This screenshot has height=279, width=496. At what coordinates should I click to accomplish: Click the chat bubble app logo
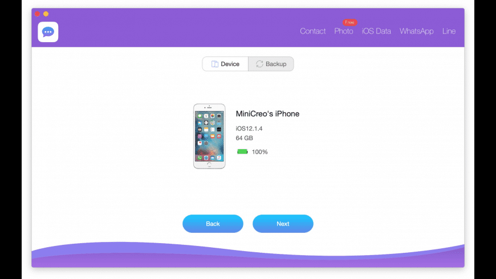(x=48, y=32)
